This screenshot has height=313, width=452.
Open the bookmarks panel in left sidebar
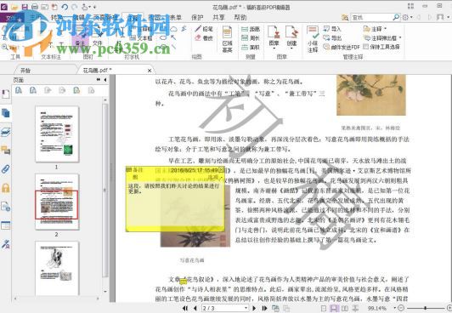(x=5, y=94)
